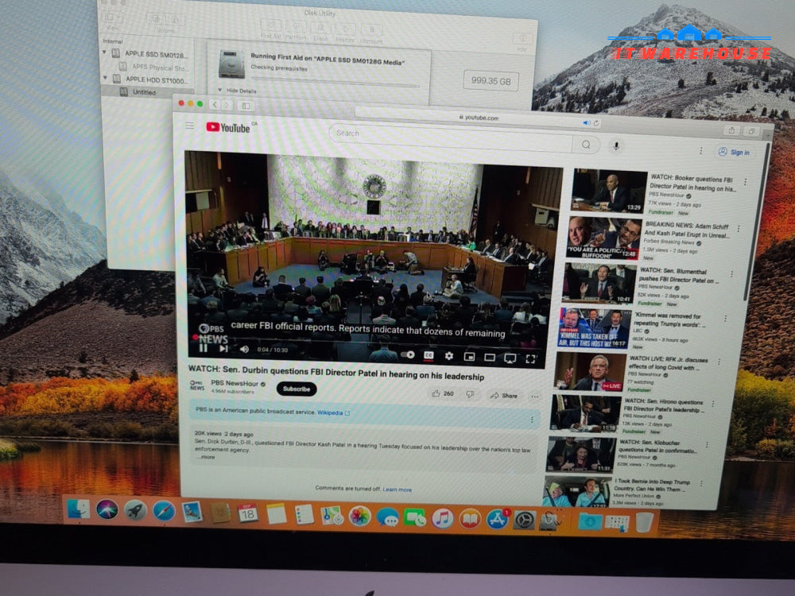Share the video

(x=504, y=395)
